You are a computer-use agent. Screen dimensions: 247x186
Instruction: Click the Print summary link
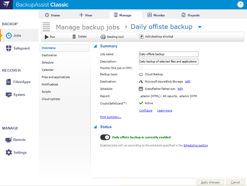click(111, 117)
